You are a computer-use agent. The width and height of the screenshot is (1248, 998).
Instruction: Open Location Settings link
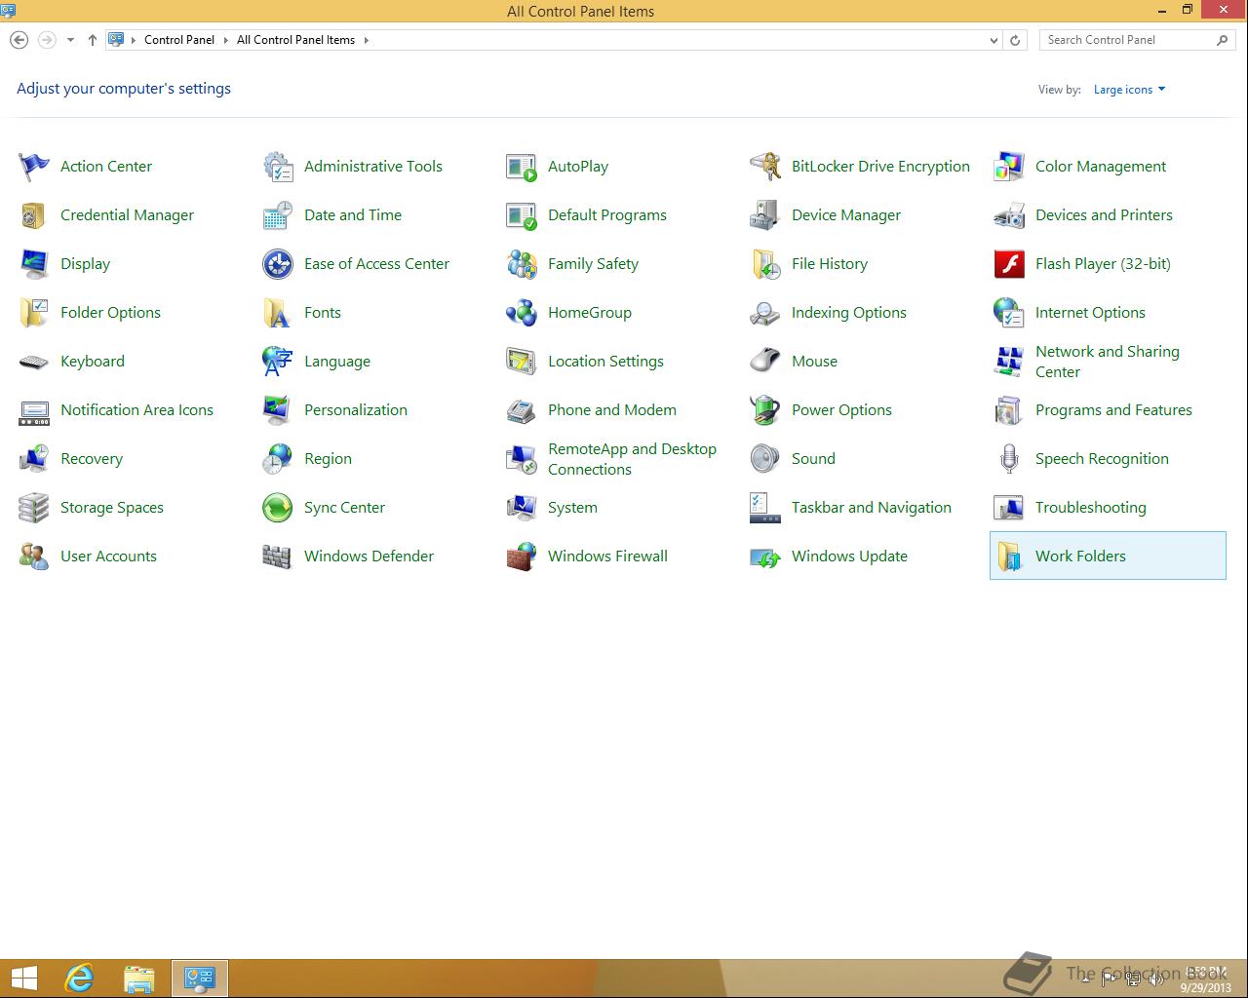point(605,362)
